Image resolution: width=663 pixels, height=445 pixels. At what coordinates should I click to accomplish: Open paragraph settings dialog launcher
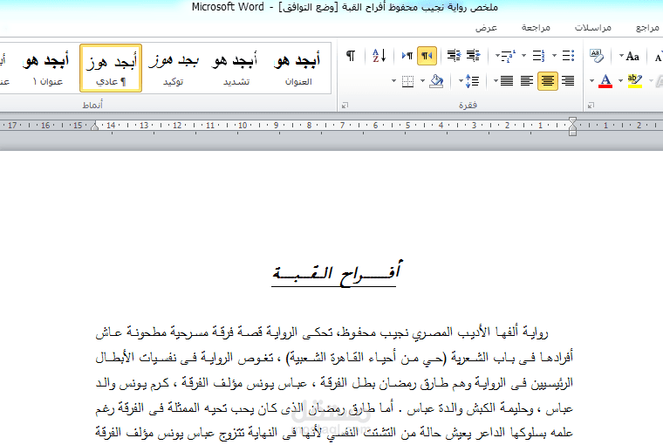(345, 105)
